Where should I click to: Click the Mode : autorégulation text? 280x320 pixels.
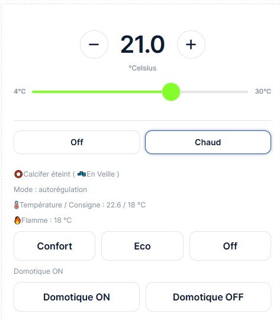click(50, 190)
